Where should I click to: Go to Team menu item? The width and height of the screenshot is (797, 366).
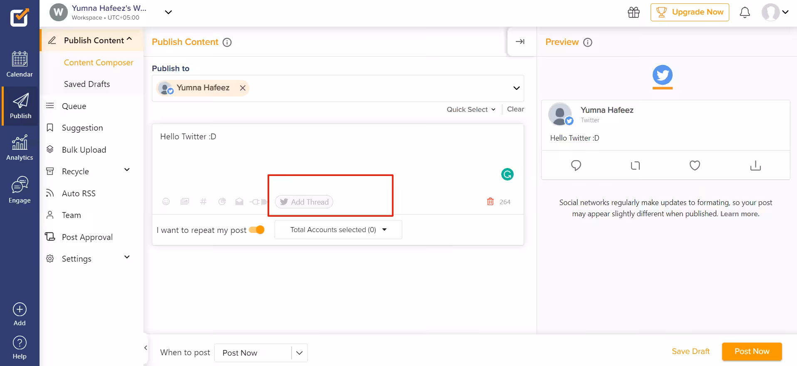pos(71,215)
